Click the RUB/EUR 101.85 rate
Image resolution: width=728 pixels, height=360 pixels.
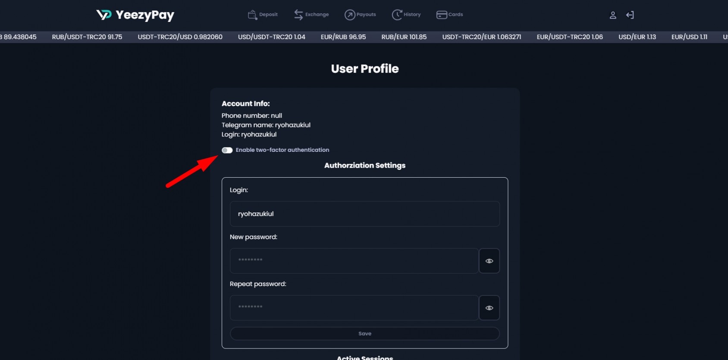(x=404, y=37)
